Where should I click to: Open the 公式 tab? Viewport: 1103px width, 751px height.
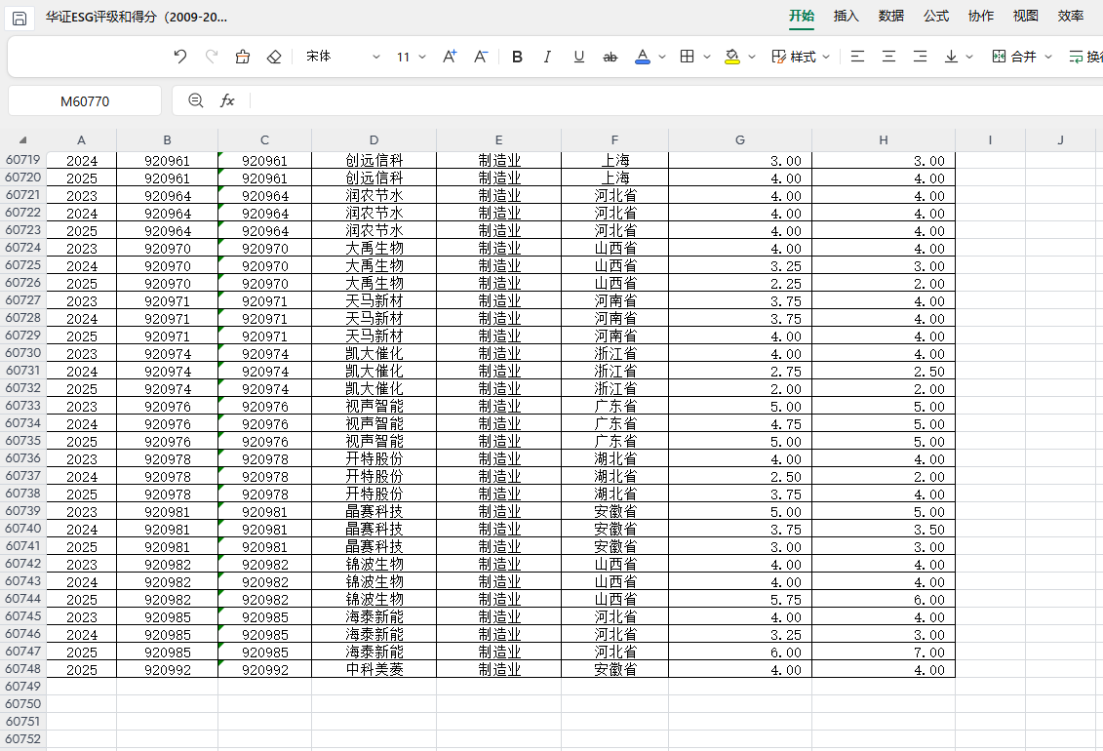pos(936,16)
